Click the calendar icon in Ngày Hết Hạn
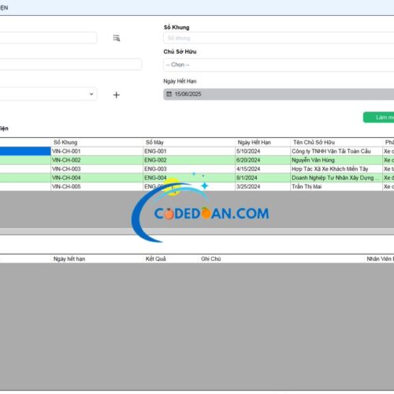Image resolution: width=394 pixels, height=394 pixels. [x=169, y=94]
